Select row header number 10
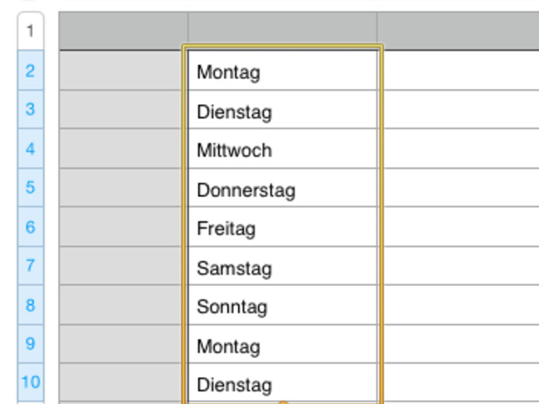The width and height of the screenshot is (539, 404). pos(30,382)
